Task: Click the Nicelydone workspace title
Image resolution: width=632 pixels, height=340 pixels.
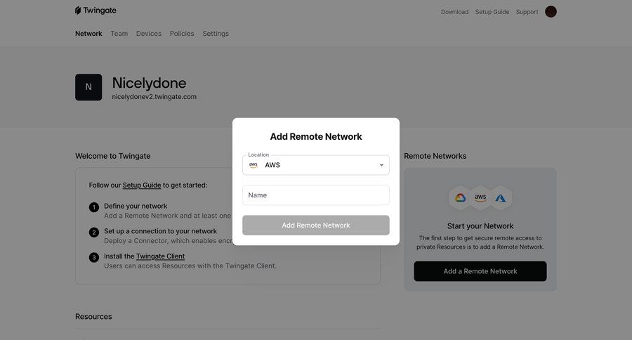Action: [149, 83]
